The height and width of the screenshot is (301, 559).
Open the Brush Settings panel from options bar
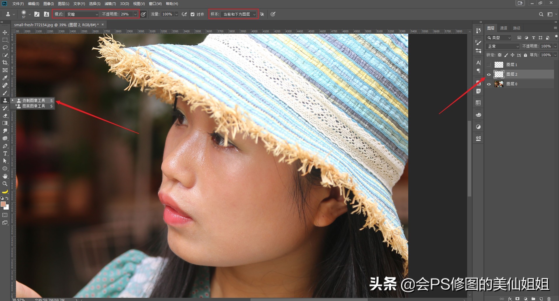click(37, 14)
